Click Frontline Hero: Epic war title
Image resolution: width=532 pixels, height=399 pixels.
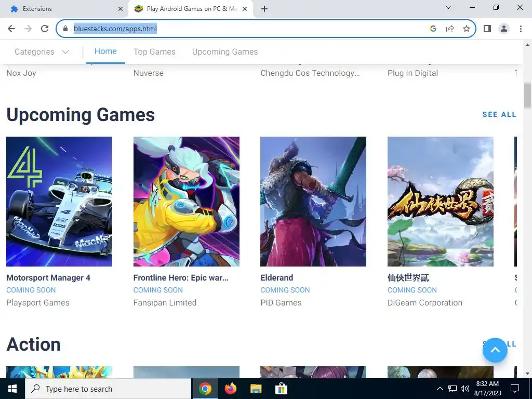181,278
